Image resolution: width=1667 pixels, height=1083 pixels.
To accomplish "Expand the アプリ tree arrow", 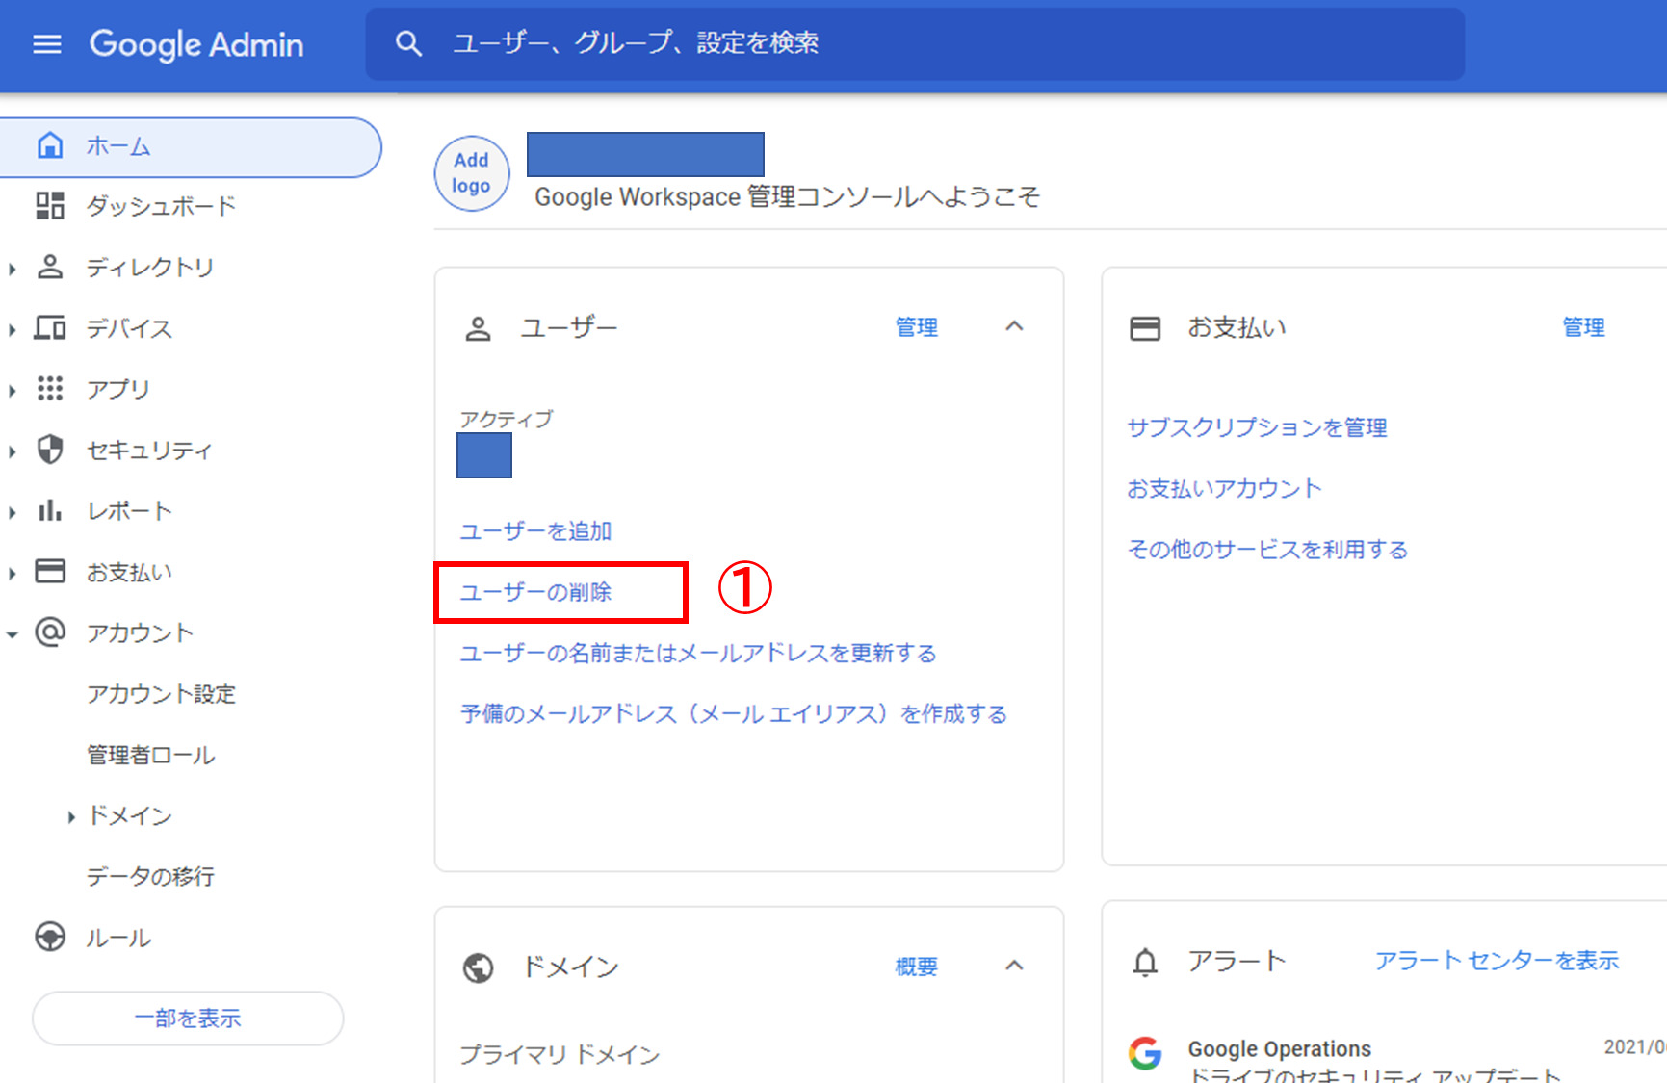I will click(13, 391).
